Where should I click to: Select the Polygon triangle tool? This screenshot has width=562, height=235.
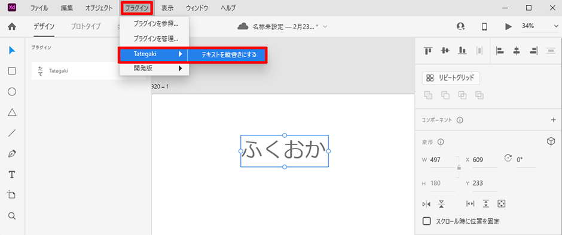coord(12,113)
